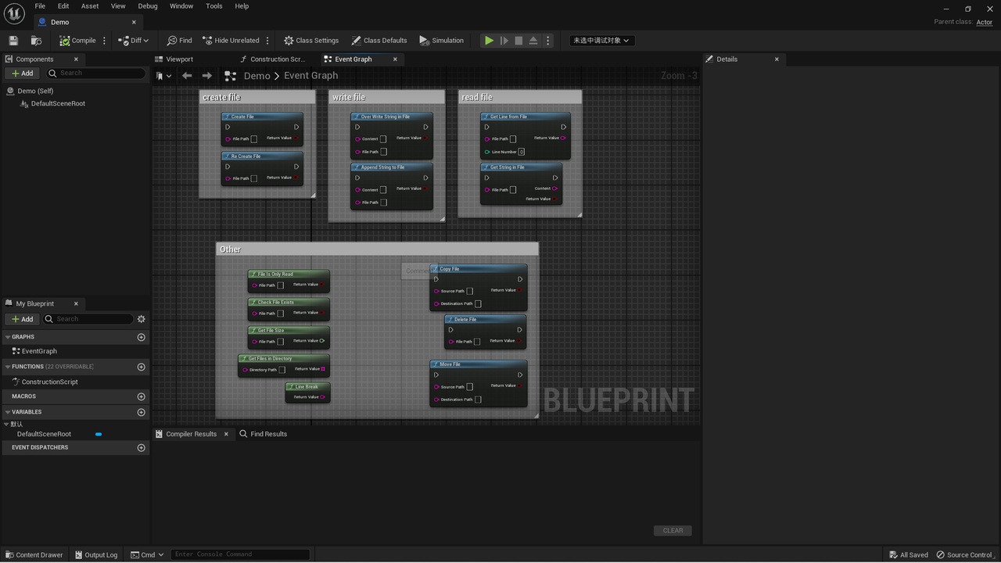This screenshot has height=563, width=1001.
Task: Open the Asset menu
Action: 90,6
